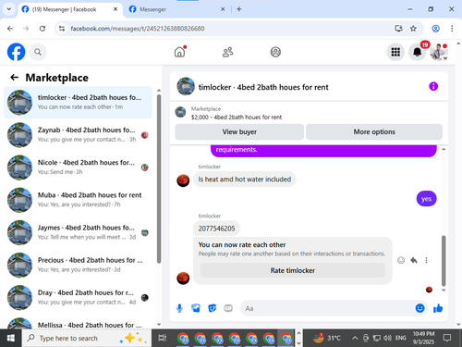Image resolution: width=462 pixels, height=347 pixels.
Task: Click the browser back arrow
Action: point(10,29)
